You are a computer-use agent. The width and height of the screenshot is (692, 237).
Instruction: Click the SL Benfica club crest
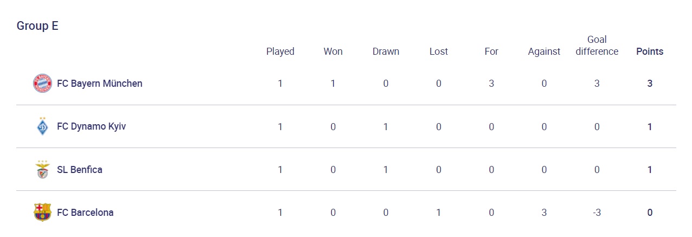point(42,169)
